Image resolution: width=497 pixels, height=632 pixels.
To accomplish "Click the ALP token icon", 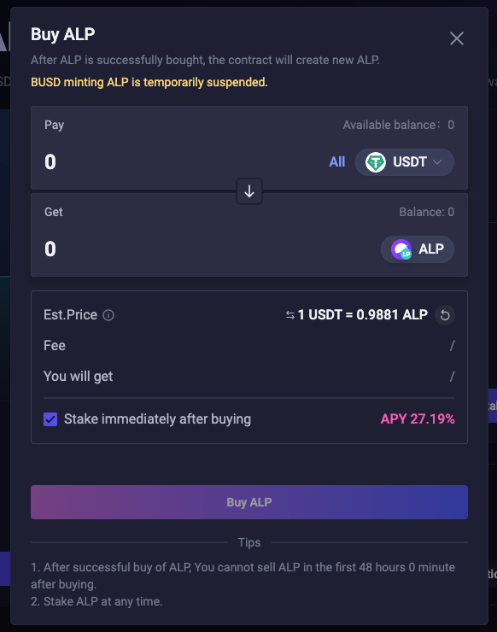I will [x=401, y=249].
